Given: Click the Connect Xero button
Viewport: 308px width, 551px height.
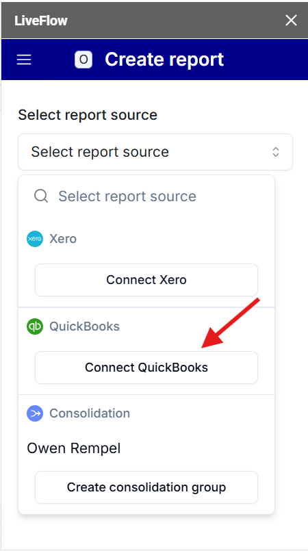Looking at the screenshot, I should pyautogui.click(x=146, y=280).
